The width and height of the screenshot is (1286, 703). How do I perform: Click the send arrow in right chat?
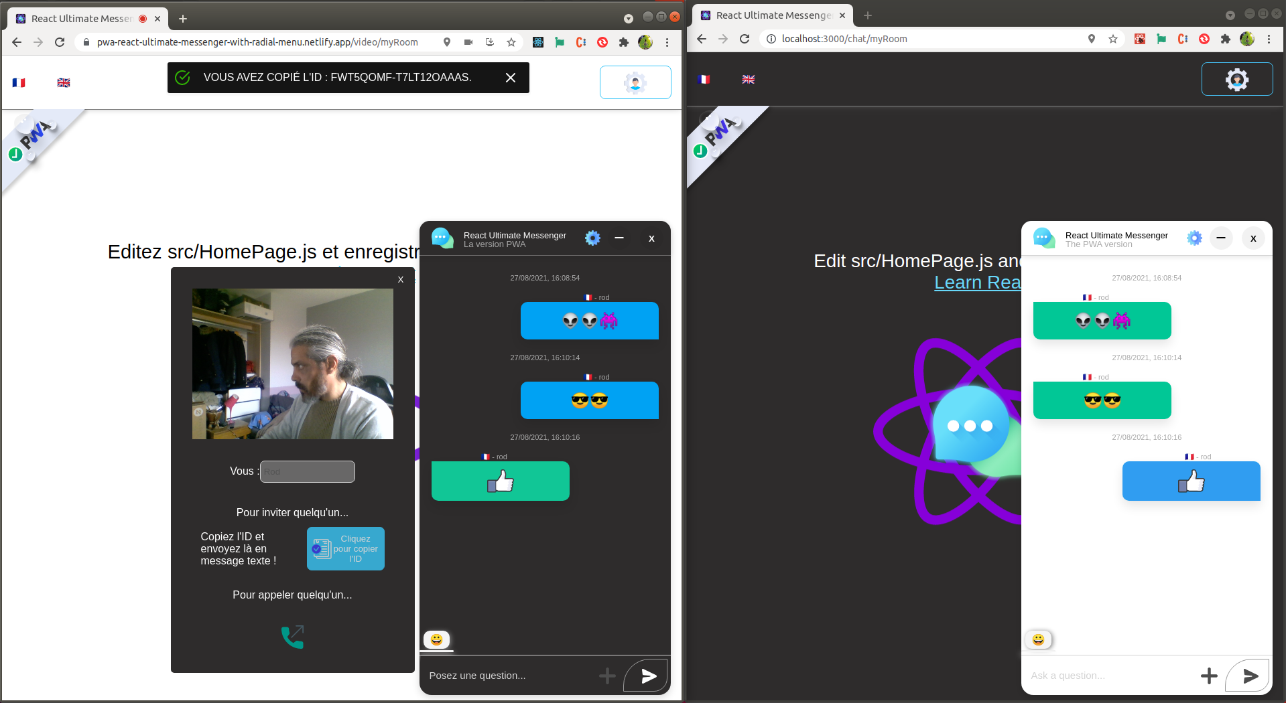pyautogui.click(x=1249, y=676)
